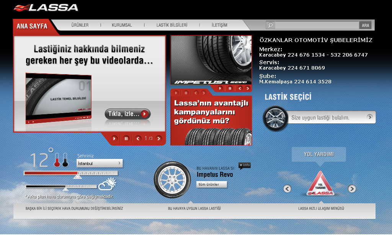
Task: Click the YOL YARDIMI label bubble
Action: [x=319, y=154]
